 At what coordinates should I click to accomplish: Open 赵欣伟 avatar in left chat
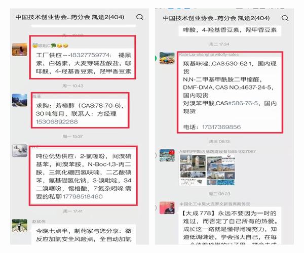coord(20,225)
